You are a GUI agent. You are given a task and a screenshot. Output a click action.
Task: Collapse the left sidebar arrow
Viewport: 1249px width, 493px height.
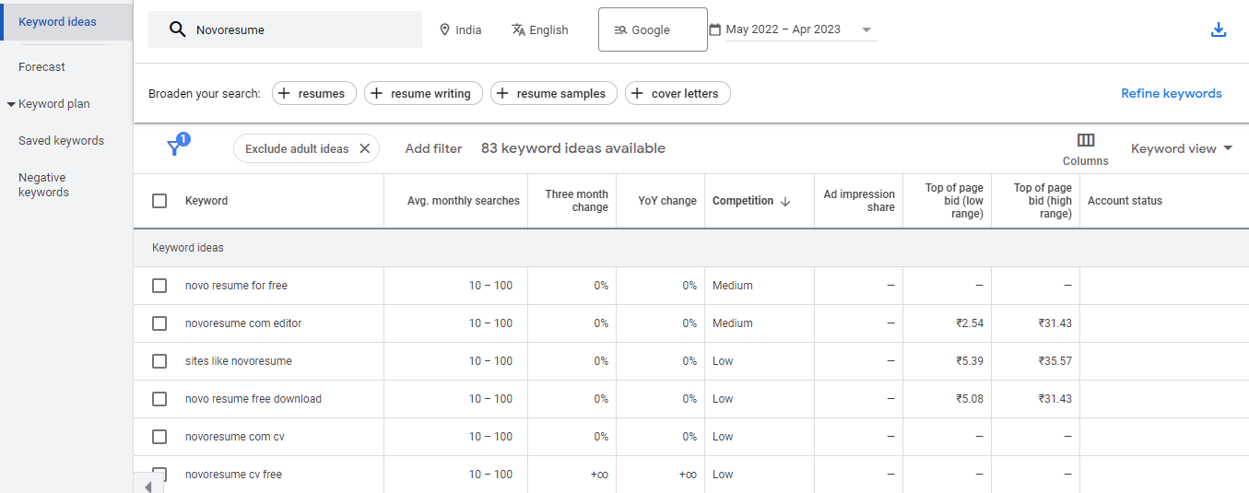click(147, 486)
